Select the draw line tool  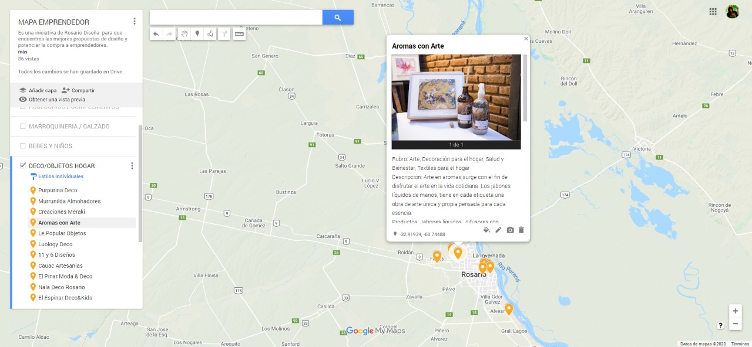[x=211, y=34]
